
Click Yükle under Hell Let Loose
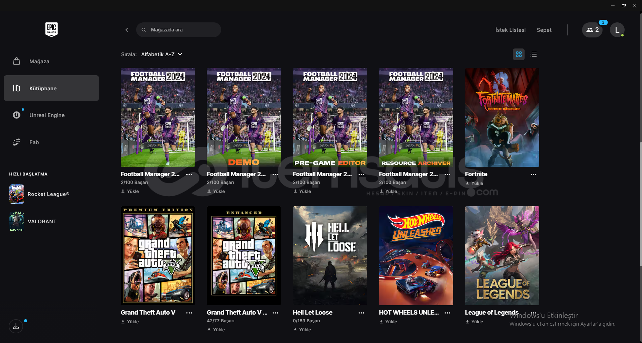(302, 330)
